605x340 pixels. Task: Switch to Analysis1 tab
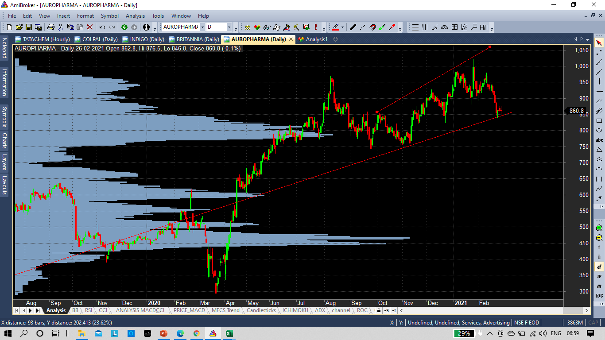click(x=313, y=39)
